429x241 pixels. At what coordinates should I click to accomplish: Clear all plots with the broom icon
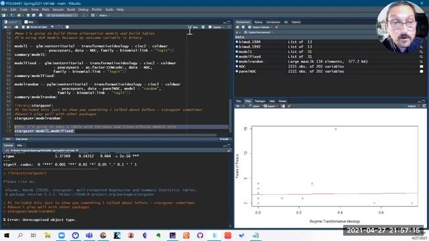tap(289, 106)
